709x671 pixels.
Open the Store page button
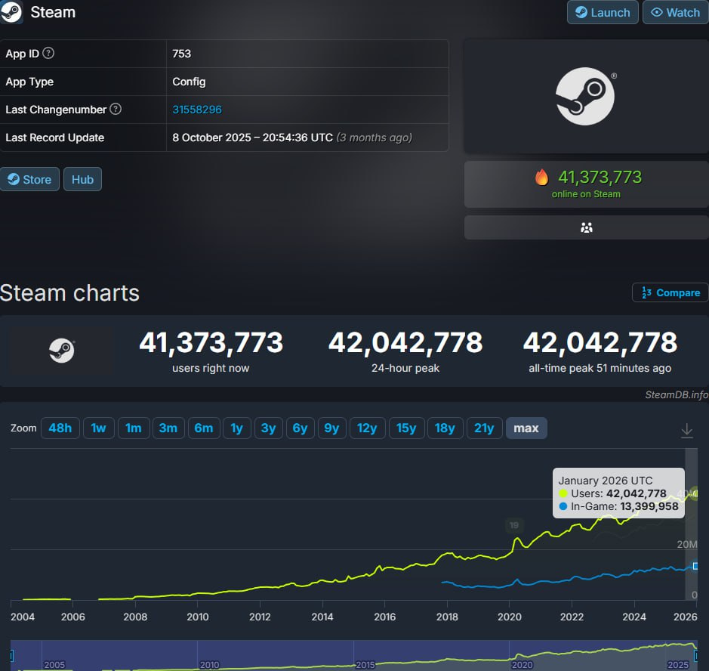click(x=29, y=179)
